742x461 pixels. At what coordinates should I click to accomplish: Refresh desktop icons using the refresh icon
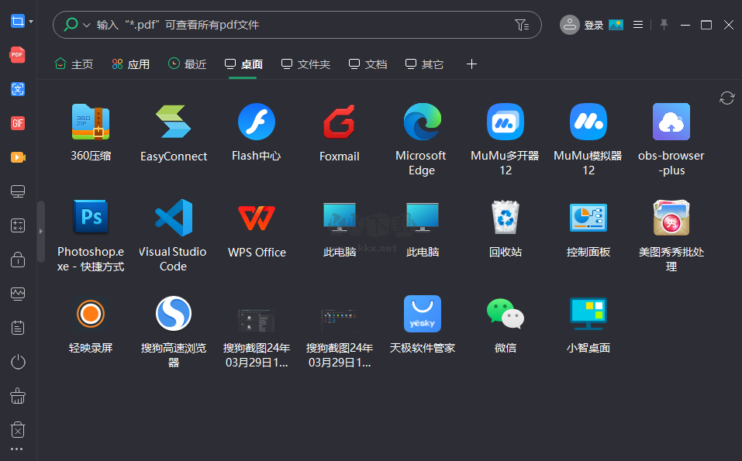726,98
